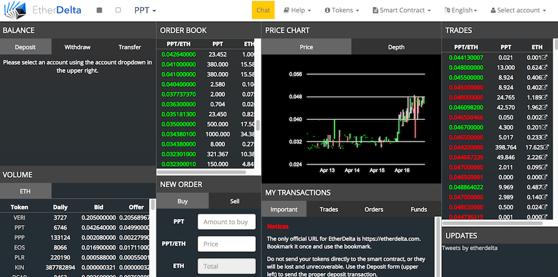558x277 pixels.
Task: Click the Price input field
Action: [x=227, y=244]
